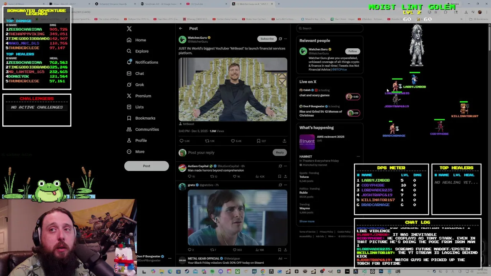The image size is (491, 276).
Task: Follow Watcher.Guru in Relevant people
Action: click(x=353, y=51)
